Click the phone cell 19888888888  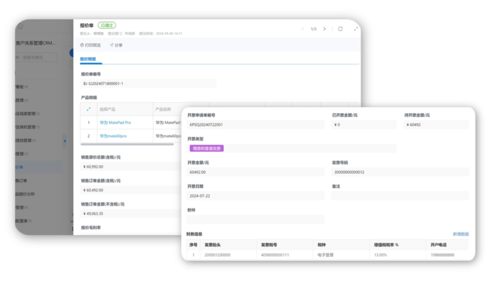442,255
